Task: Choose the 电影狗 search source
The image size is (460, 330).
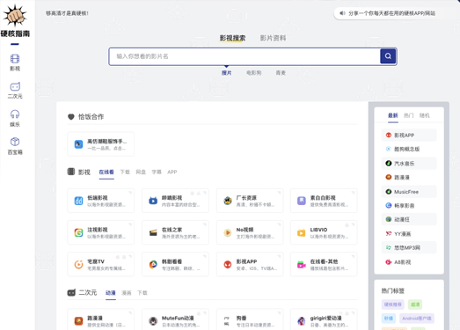Action: coord(254,73)
